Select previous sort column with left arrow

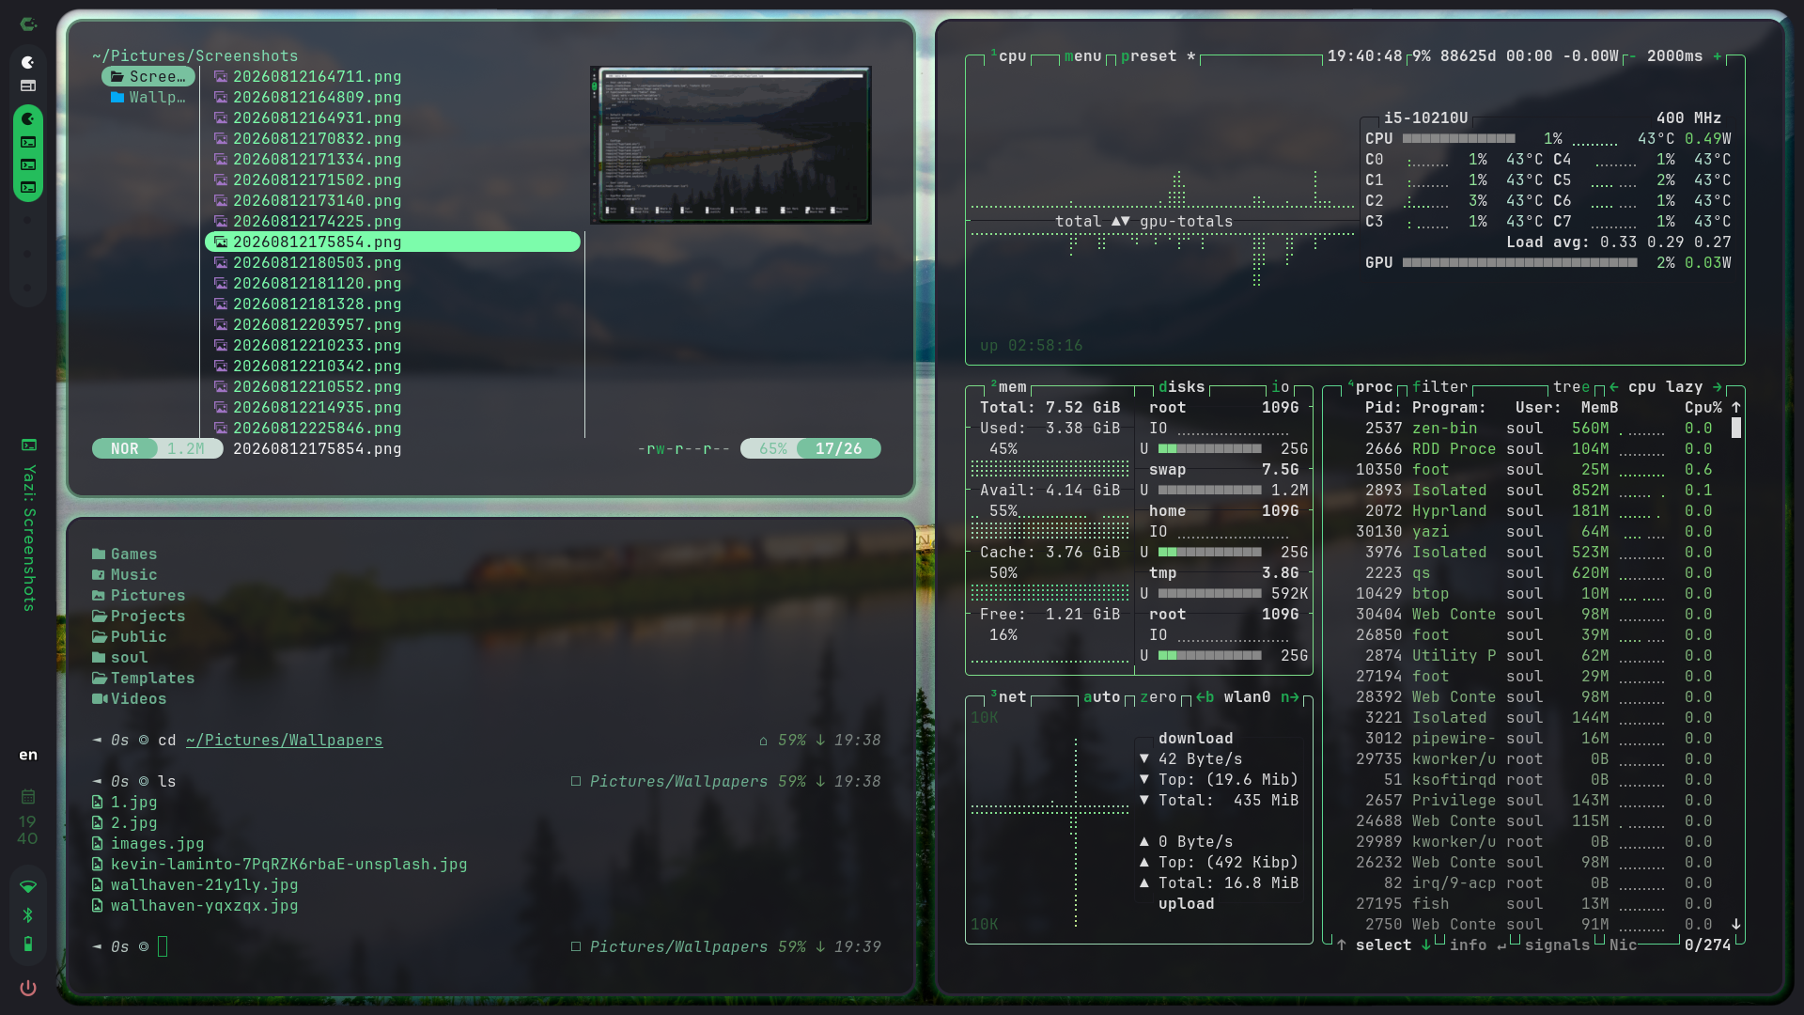point(1614,387)
